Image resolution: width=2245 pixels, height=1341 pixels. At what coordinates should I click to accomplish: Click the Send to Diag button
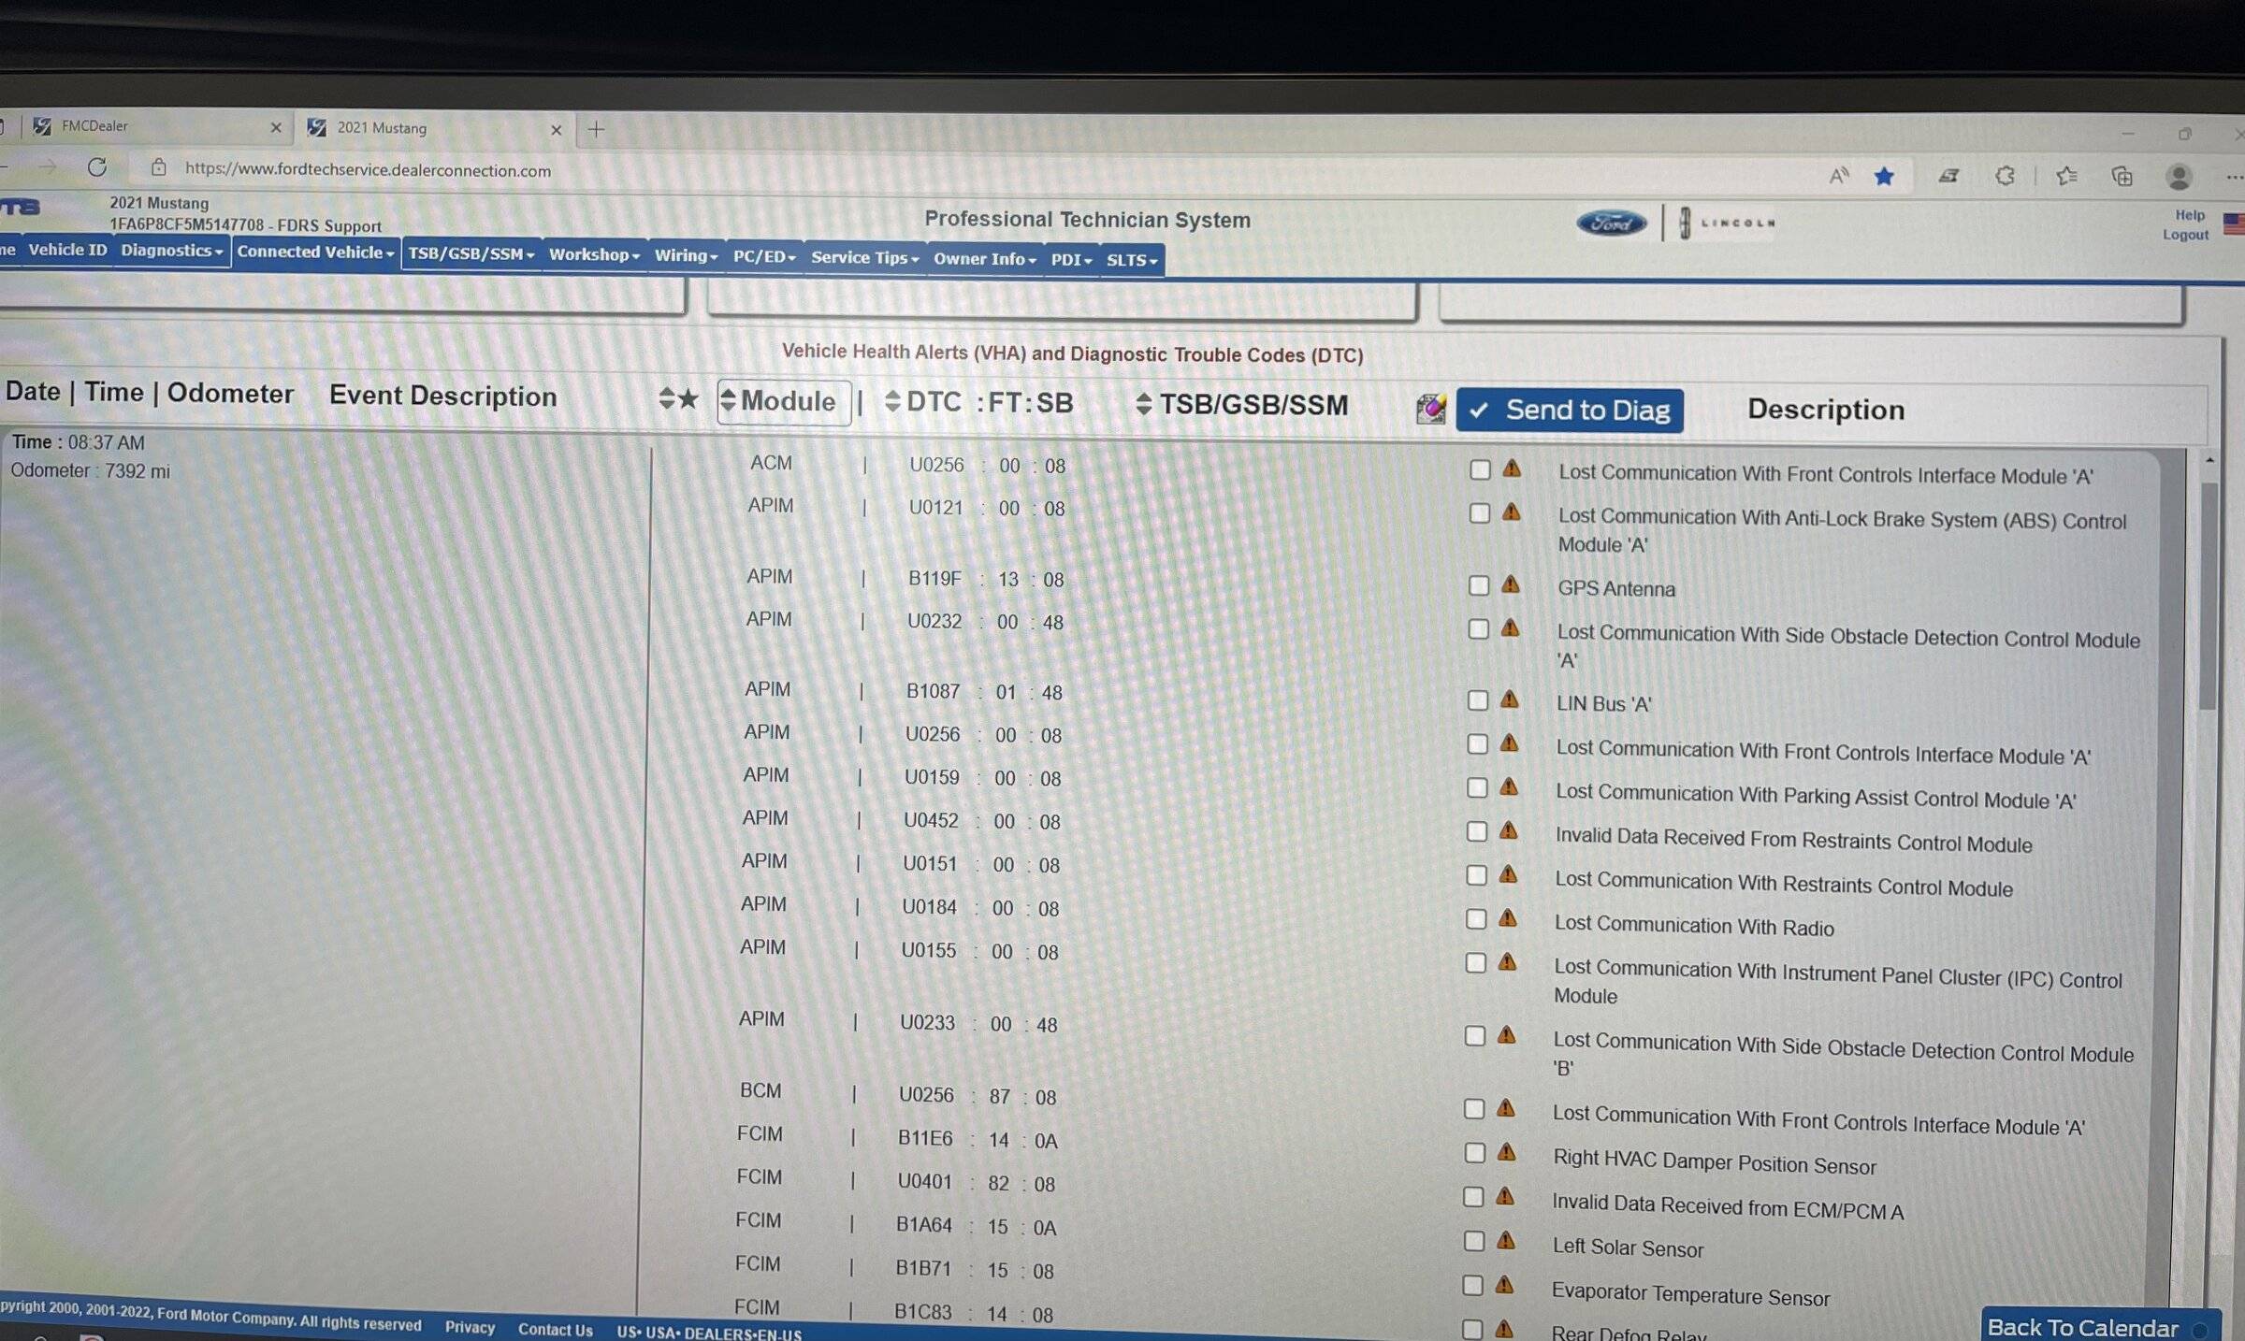click(x=1569, y=410)
